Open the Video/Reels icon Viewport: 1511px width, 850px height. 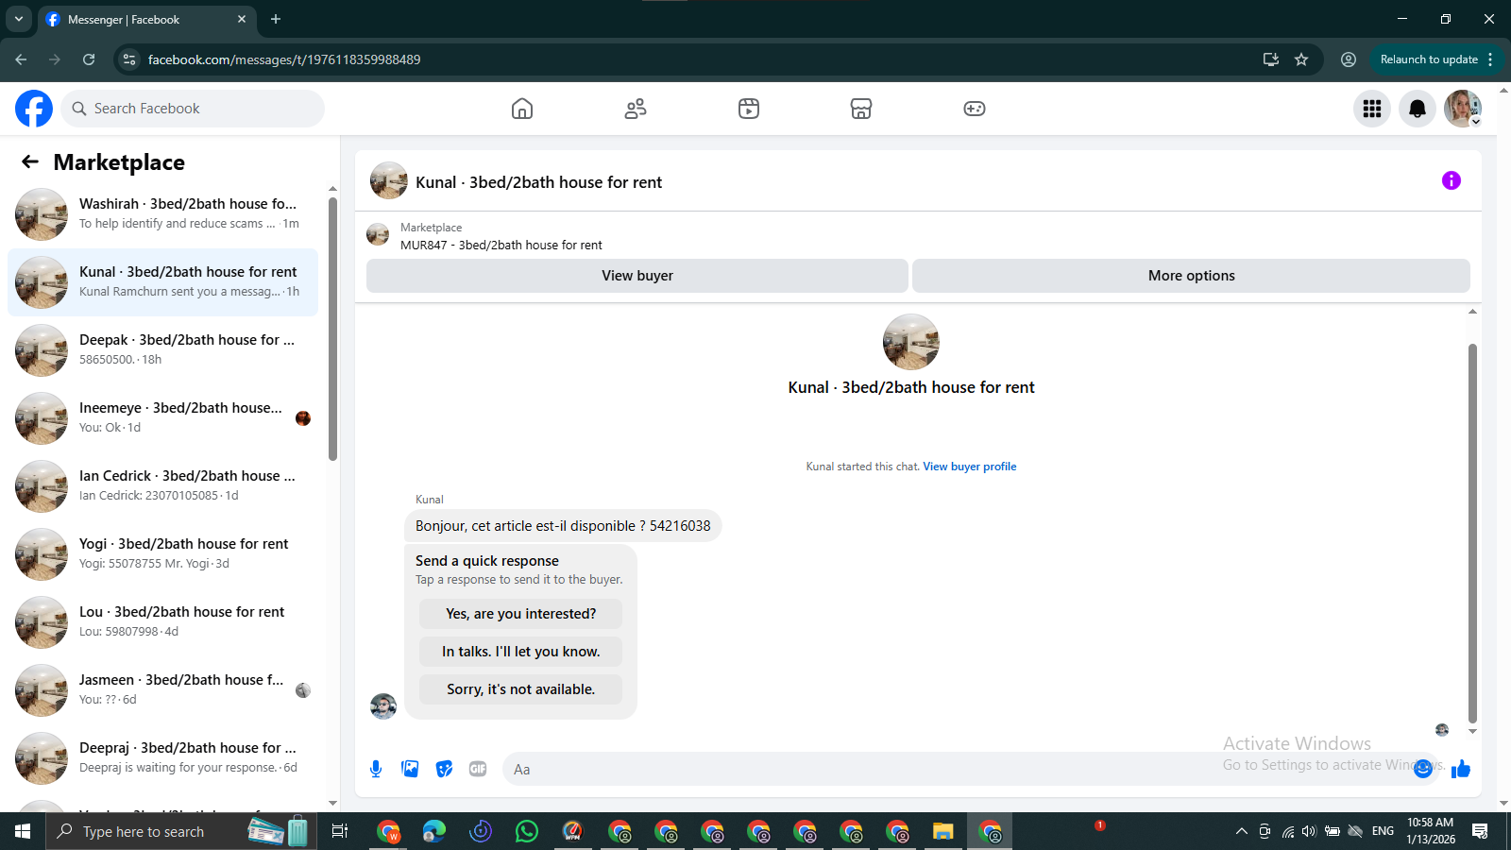(749, 109)
